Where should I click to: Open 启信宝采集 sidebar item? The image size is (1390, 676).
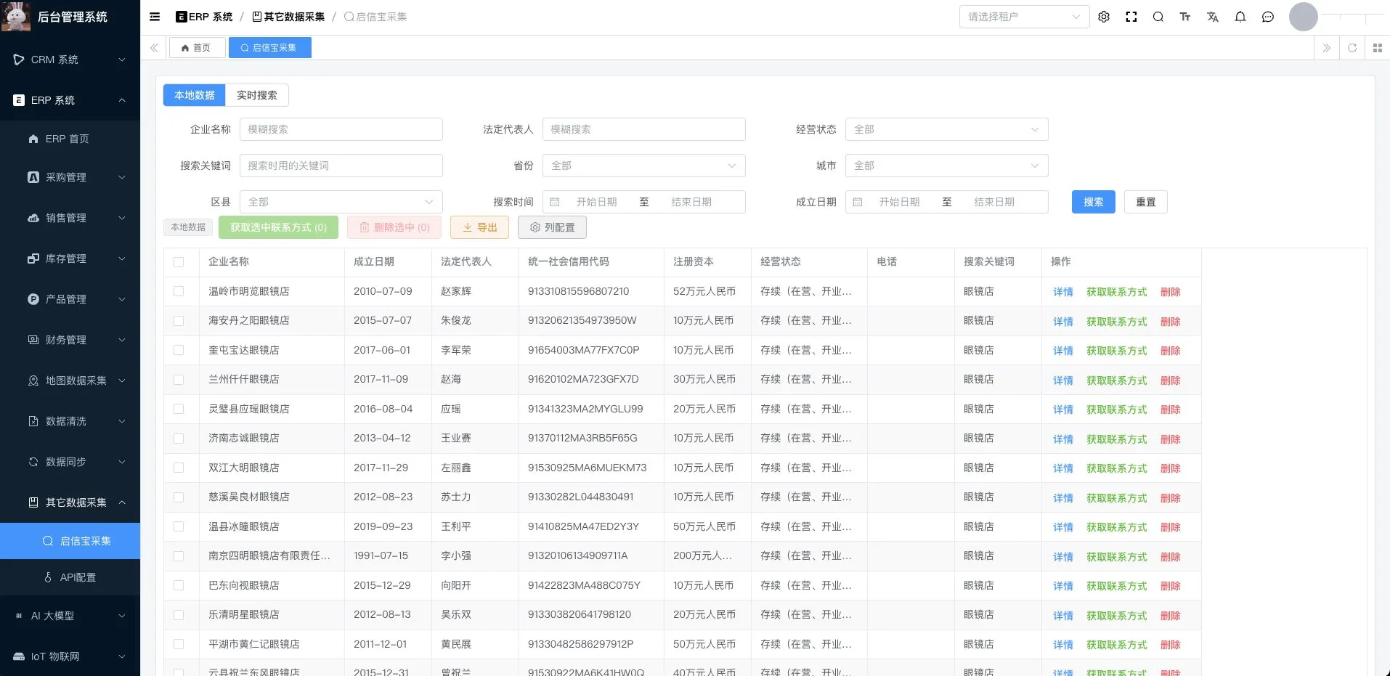pyautogui.click(x=70, y=541)
